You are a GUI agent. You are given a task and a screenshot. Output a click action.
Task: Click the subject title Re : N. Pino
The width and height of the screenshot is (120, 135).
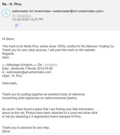point(12,4)
